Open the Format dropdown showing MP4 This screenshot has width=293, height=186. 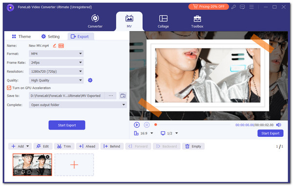(x=56, y=54)
